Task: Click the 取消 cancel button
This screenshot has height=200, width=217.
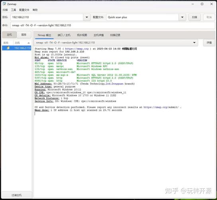Action: click(x=209, y=17)
